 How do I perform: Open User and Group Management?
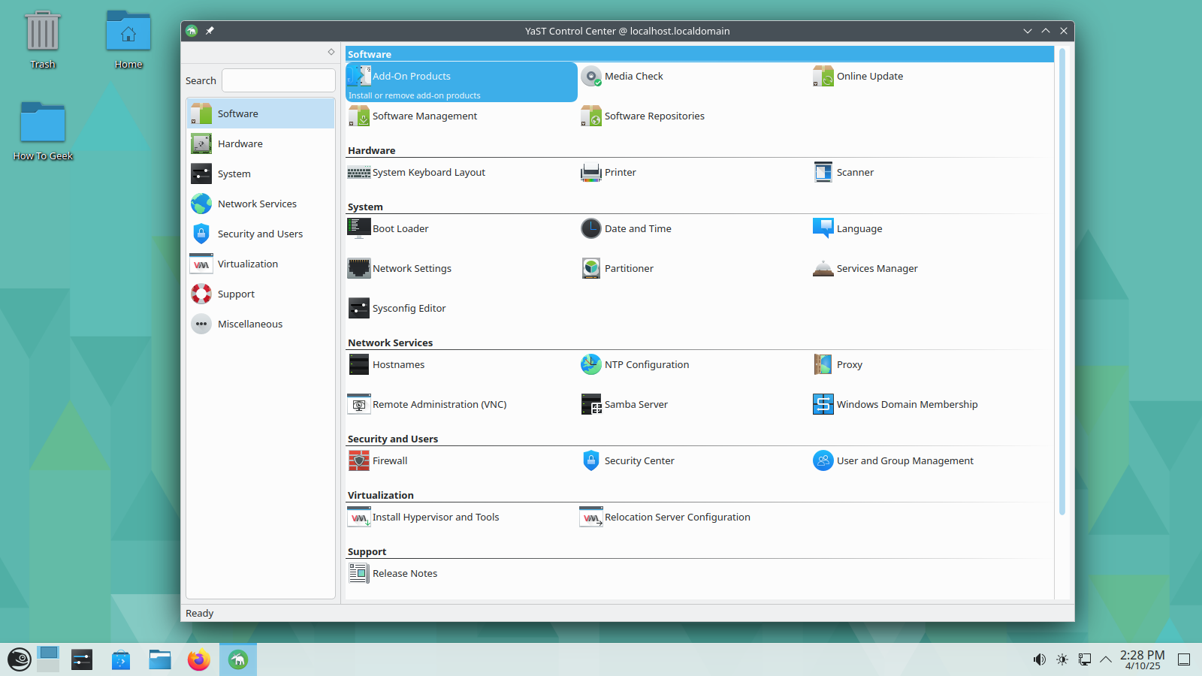pyautogui.click(x=893, y=461)
